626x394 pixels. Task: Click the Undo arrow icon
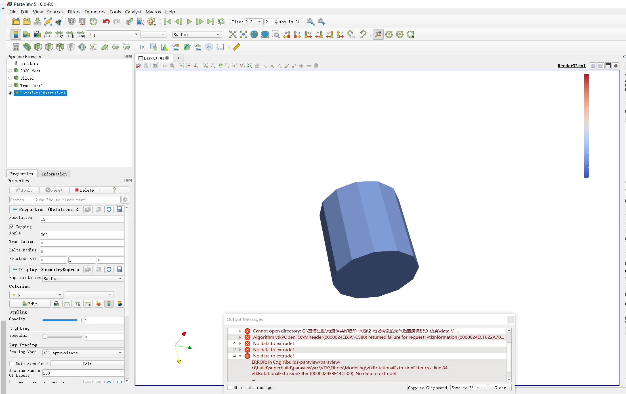pyautogui.click(x=106, y=22)
